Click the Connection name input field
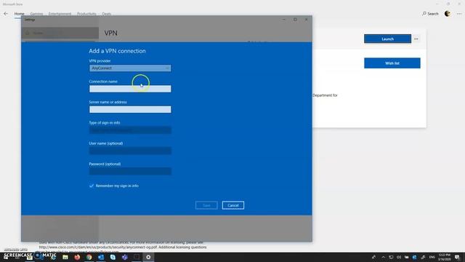The image size is (465, 262). 130,89
